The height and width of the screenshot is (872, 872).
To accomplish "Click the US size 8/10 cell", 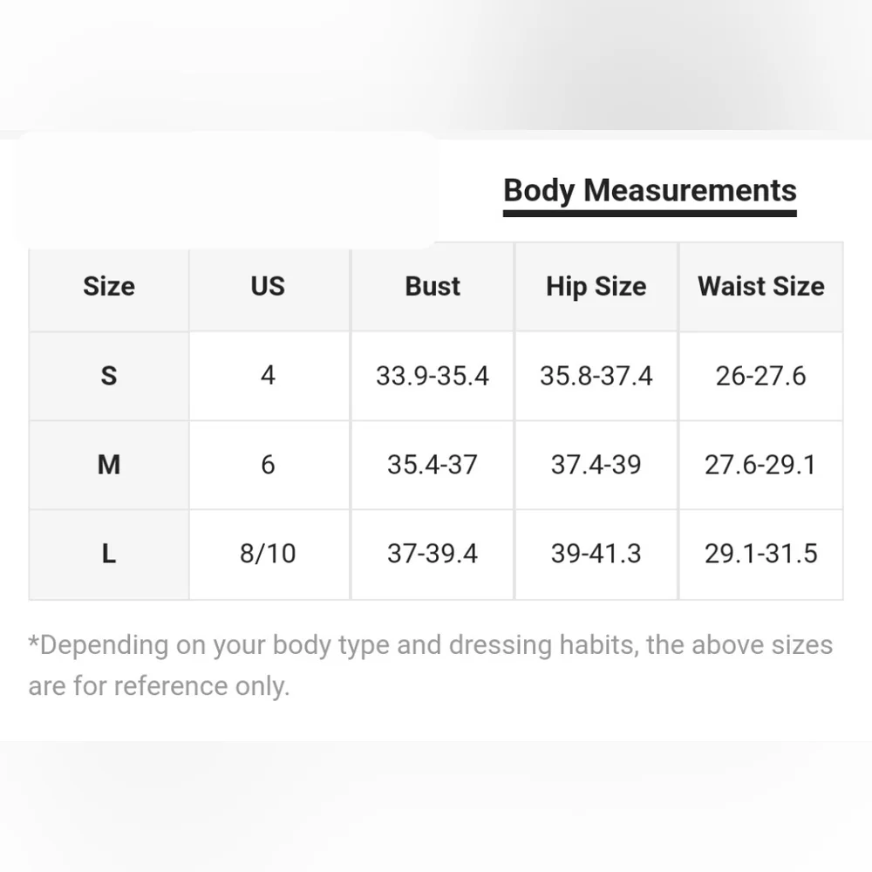I will coord(268,554).
